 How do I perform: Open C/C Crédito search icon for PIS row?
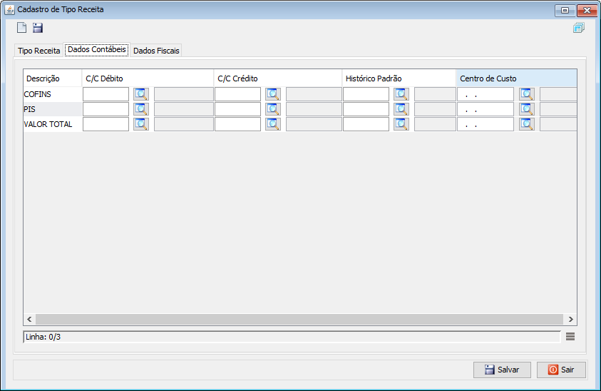coord(273,109)
